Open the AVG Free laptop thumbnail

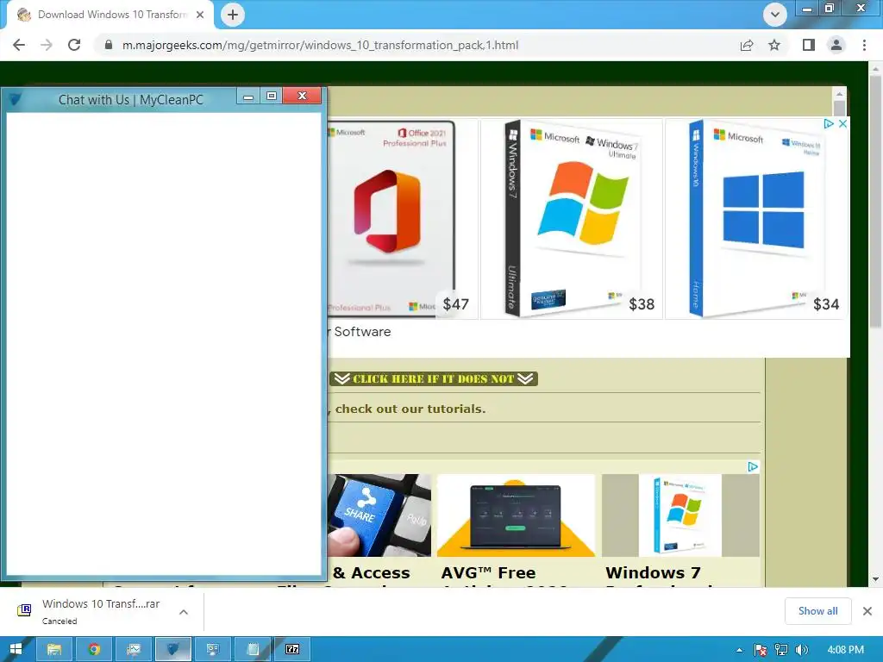[x=516, y=515]
